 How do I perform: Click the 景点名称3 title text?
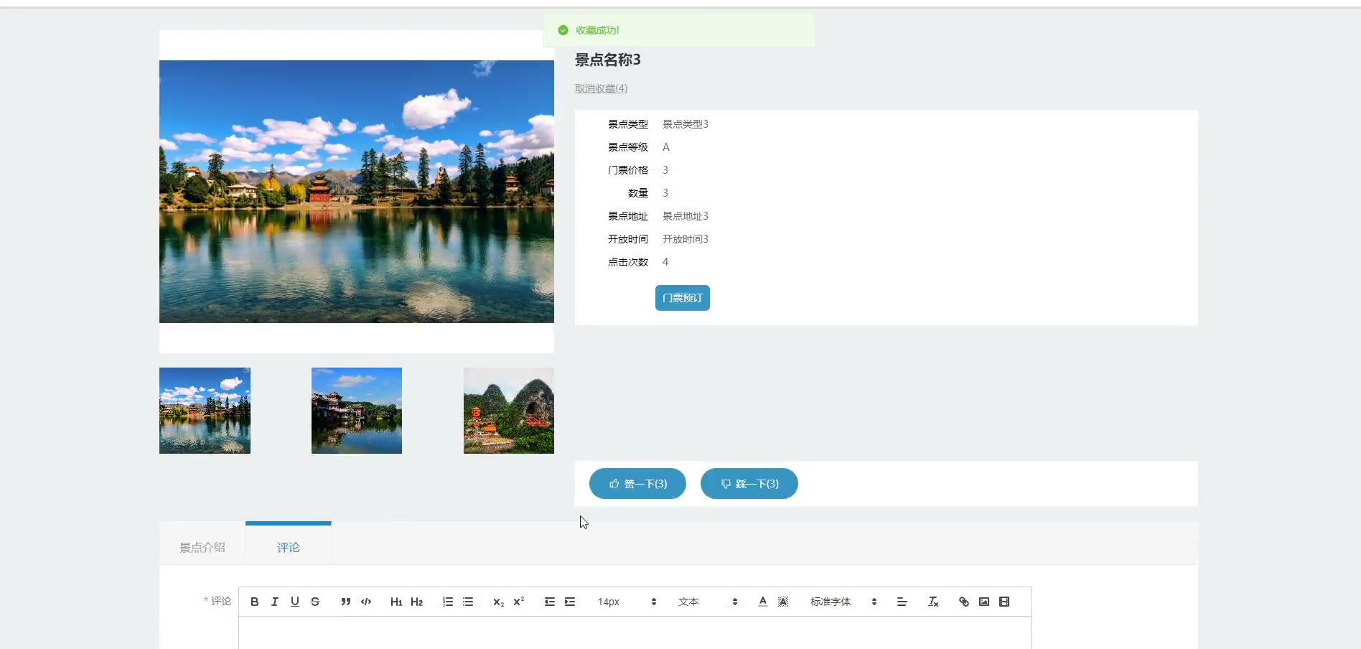click(608, 60)
